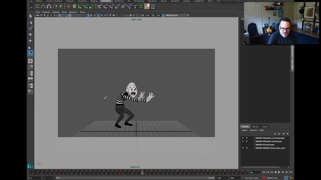Activate the Scale tool in toolbox
This screenshot has height=180, width=321.
30,47
